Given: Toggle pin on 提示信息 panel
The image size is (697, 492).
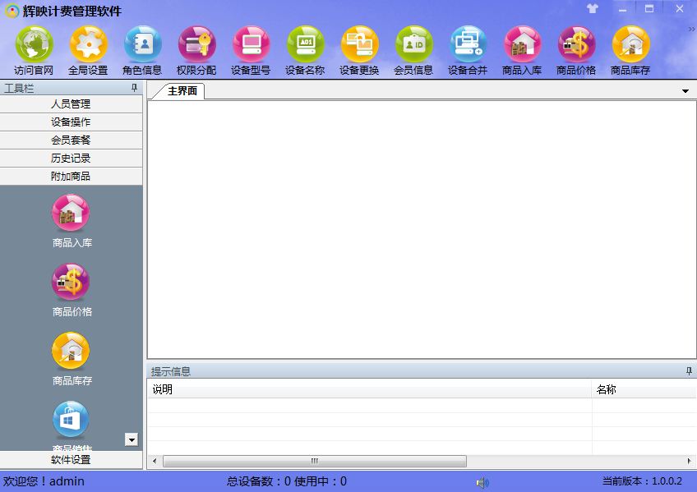Looking at the screenshot, I should [689, 371].
